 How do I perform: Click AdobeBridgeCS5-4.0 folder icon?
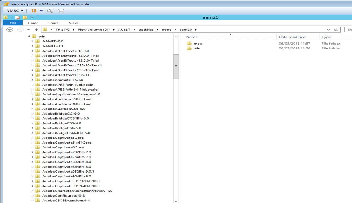pyautogui.click(x=38, y=123)
